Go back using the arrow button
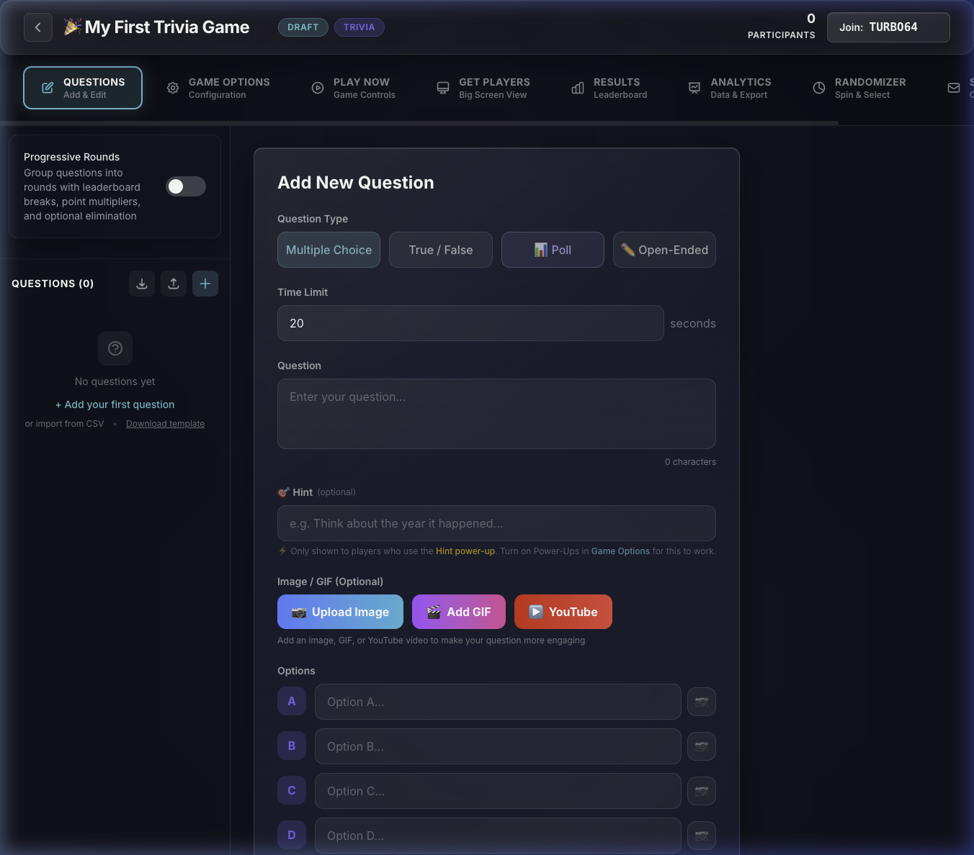Image resolution: width=974 pixels, height=855 pixels. [37, 27]
